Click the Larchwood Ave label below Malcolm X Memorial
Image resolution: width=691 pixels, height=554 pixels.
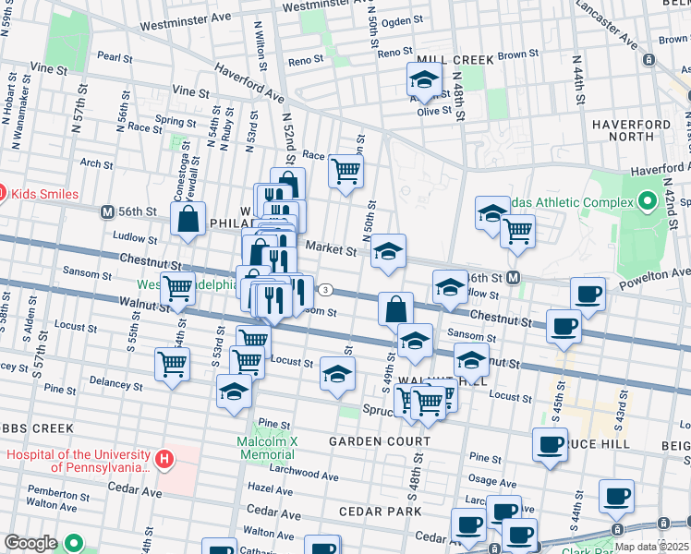(x=304, y=472)
